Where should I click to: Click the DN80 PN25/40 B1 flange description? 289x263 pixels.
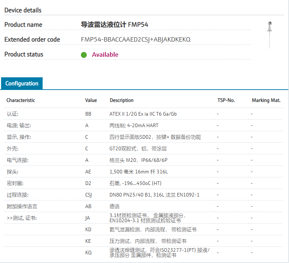pos(154,195)
